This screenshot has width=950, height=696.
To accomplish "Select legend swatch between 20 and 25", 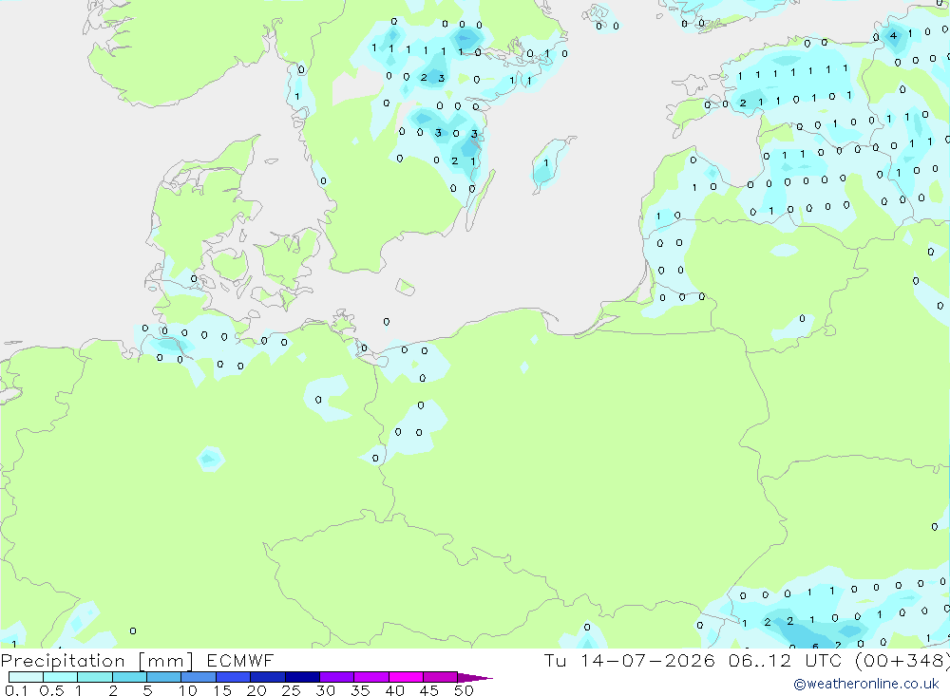I will [268, 677].
